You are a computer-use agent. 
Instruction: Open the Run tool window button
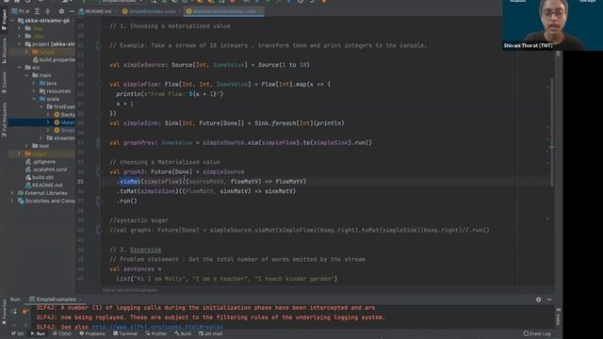38,333
